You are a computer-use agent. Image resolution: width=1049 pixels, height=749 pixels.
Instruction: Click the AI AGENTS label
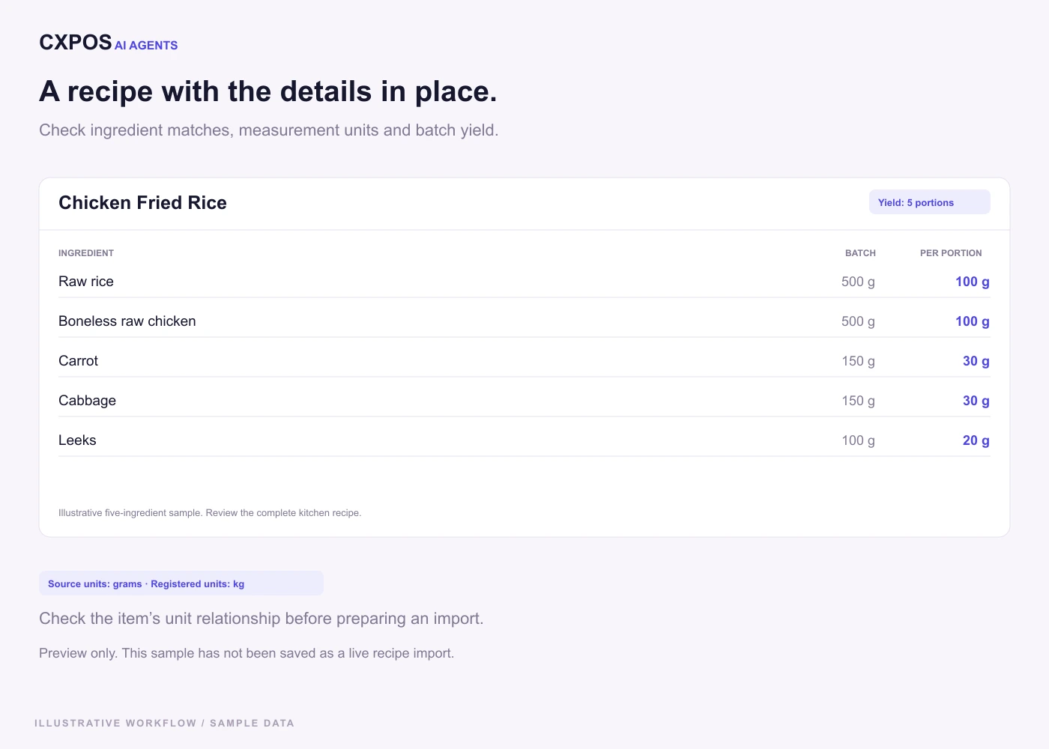pyautogui.click(x=146, y=46)
